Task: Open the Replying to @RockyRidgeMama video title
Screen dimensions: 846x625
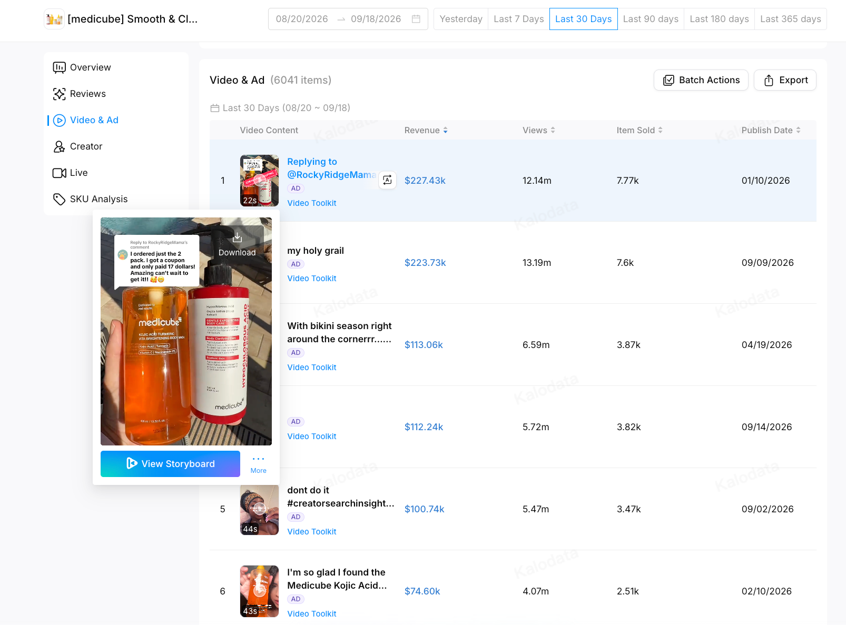Action: click(331, 168)
